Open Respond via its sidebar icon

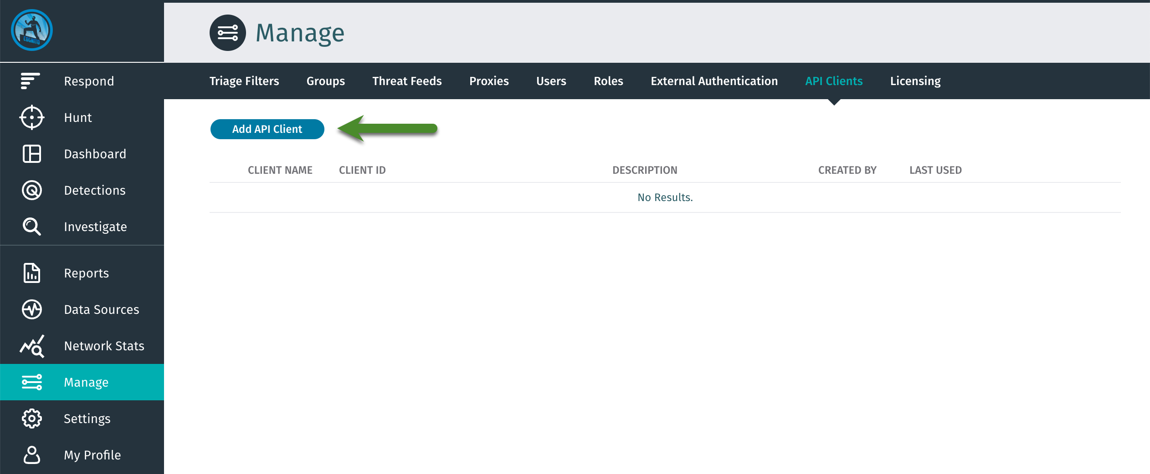[31, 81]
